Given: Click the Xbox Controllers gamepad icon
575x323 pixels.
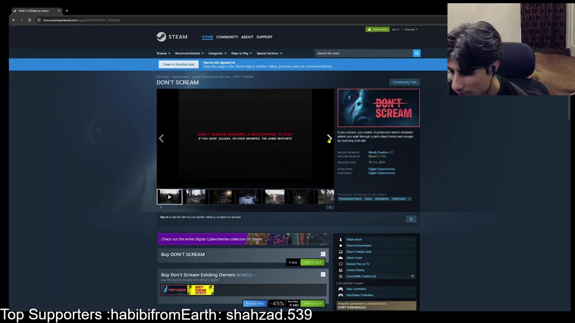Looking at the screenshot, I should point(341,289).
